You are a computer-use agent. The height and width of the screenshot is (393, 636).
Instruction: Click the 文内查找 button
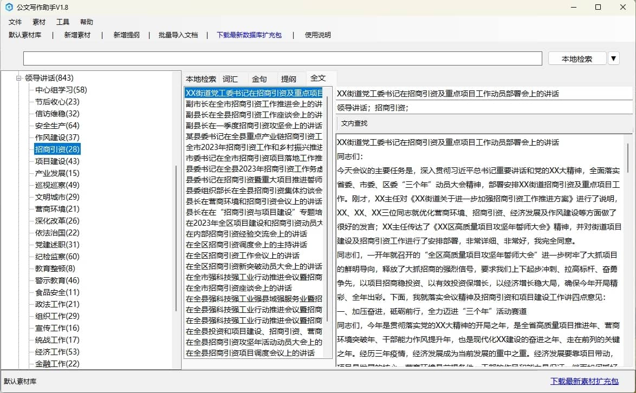pos(354,123)
